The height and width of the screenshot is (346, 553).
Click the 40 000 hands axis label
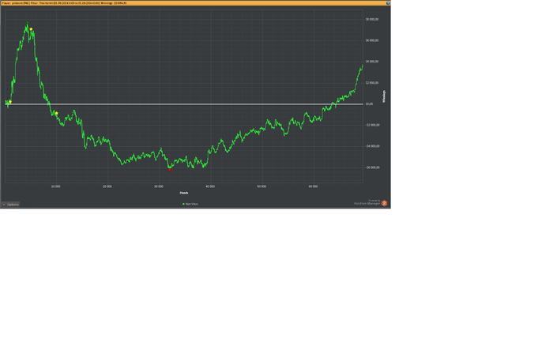tap(210, 186)
